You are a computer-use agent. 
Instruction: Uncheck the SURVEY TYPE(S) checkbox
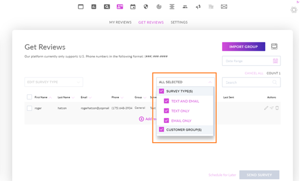pos(161,91)
